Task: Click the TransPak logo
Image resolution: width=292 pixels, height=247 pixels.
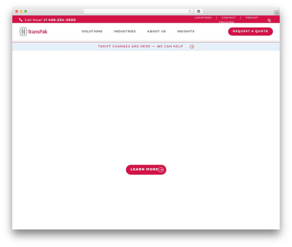Action: click(x=33, y=32)
